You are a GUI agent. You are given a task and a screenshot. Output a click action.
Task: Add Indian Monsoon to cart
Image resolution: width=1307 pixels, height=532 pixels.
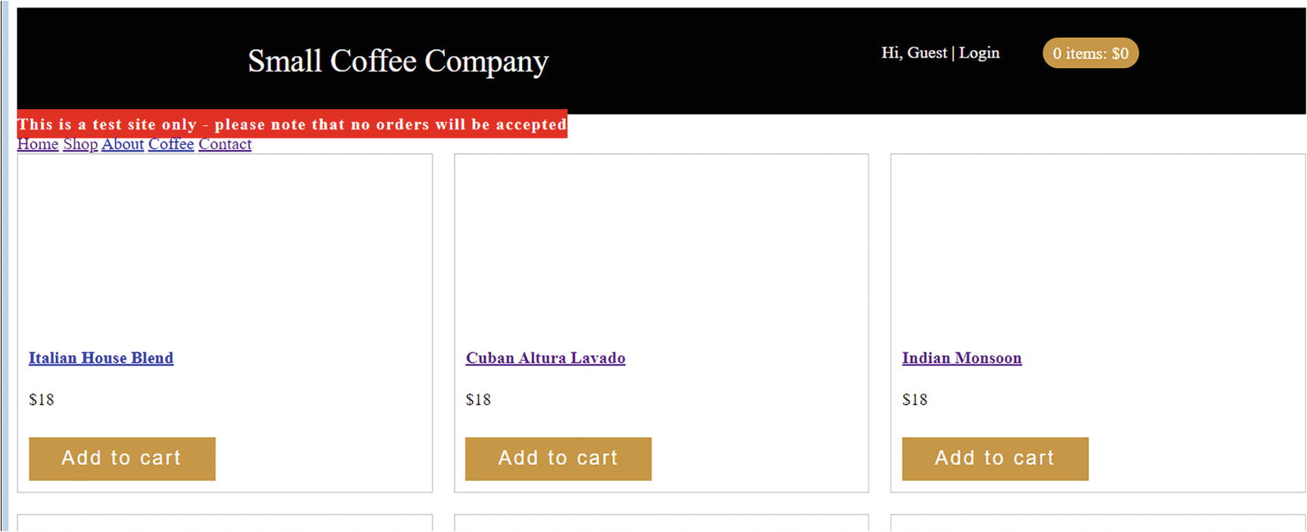995,458
